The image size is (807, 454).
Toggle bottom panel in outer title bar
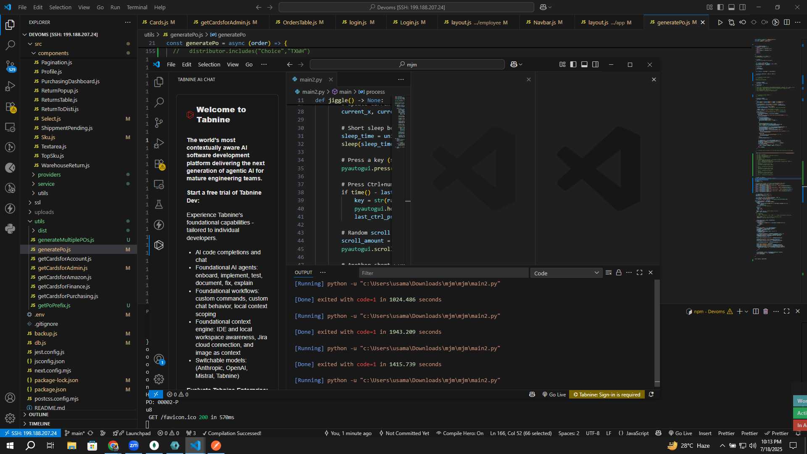coord(731,7)
